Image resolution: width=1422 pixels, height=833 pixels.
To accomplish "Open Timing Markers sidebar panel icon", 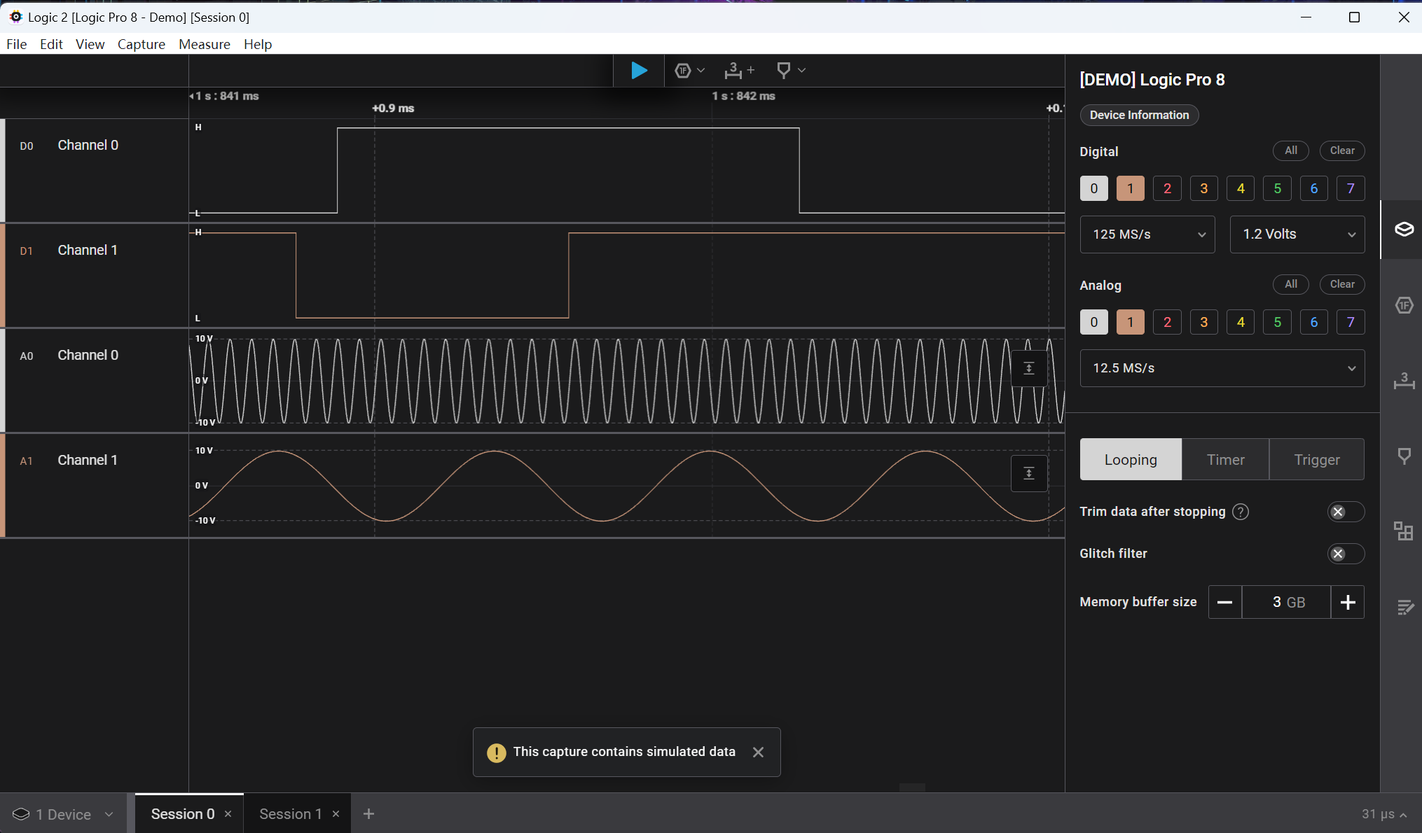I will pyautogui.click(x=1404, y=456).
